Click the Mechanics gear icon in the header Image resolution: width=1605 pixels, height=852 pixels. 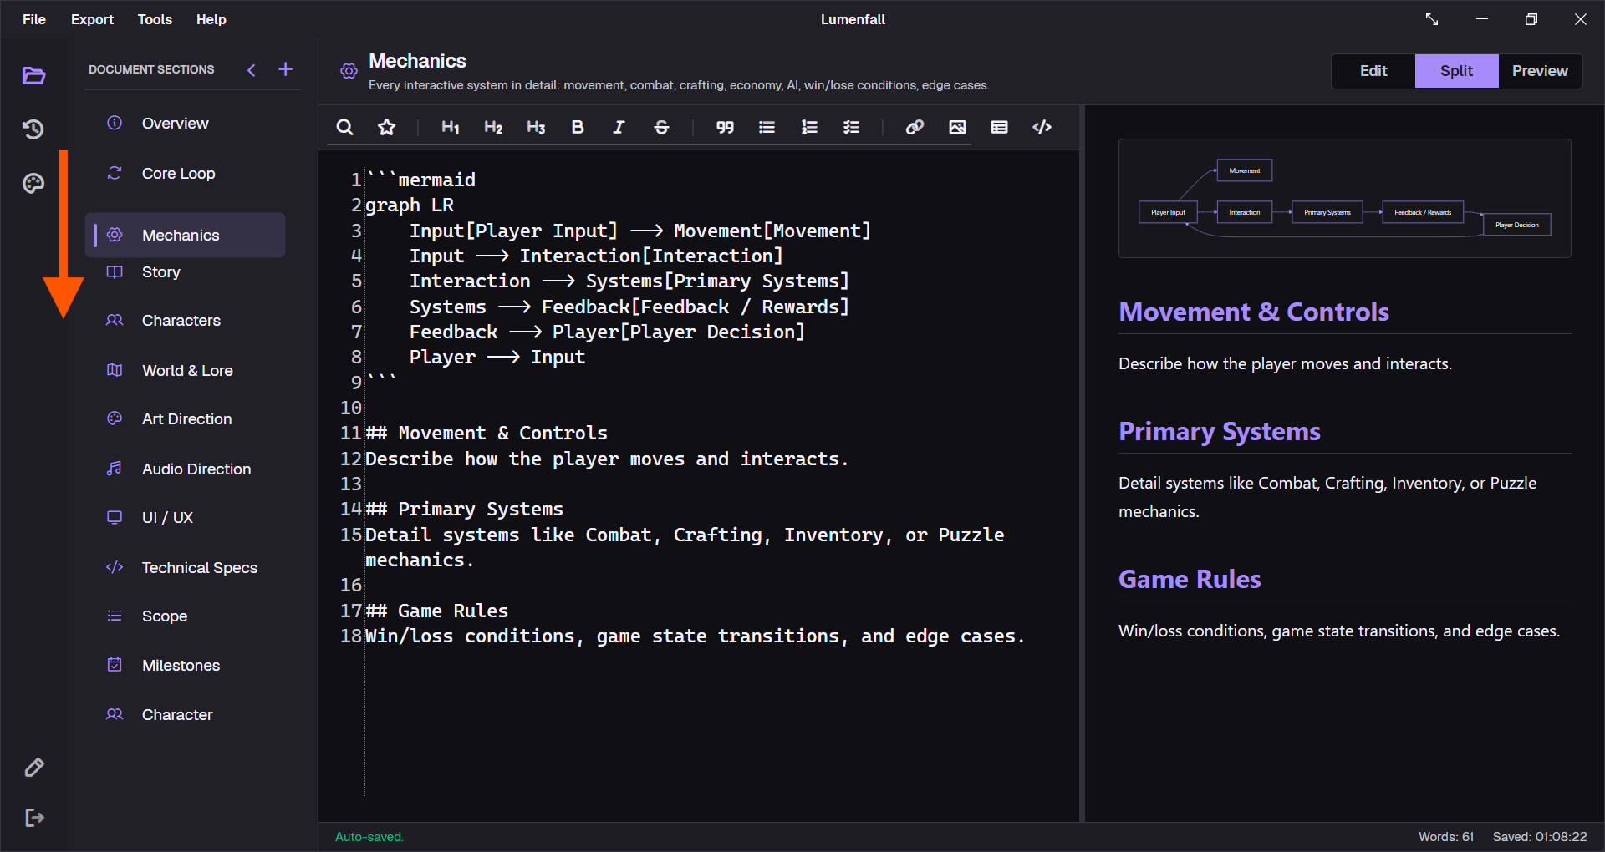click(349, 71)
